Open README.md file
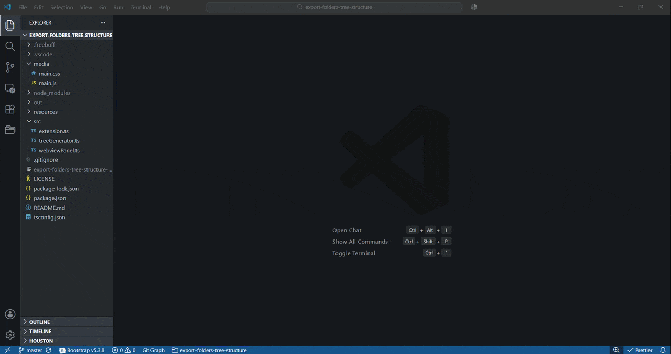The height and width of the screenshot is (354, 671). [67, 208]
